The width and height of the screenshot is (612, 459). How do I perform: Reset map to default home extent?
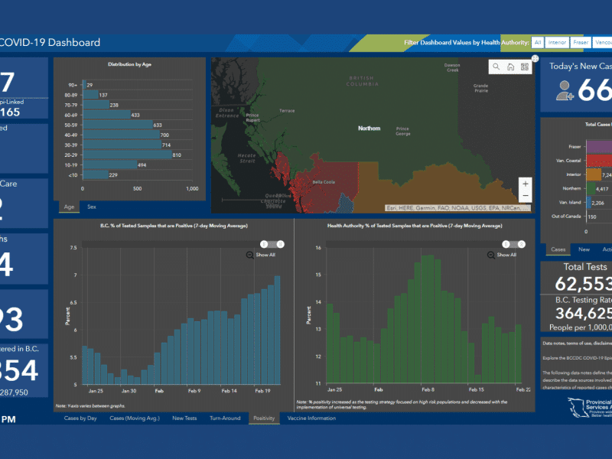coord(510,67)
